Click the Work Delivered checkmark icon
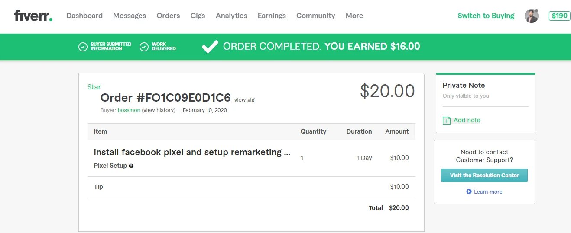The width and height of the screenshot is (571, 233). (144, 47)
